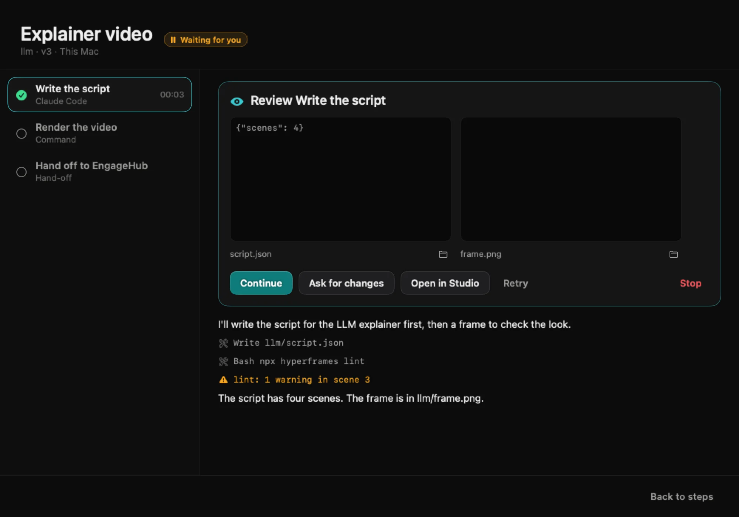This screenshot has height=517, width=739.
Task: Open the Render the video step
Action: coord(100,133)
